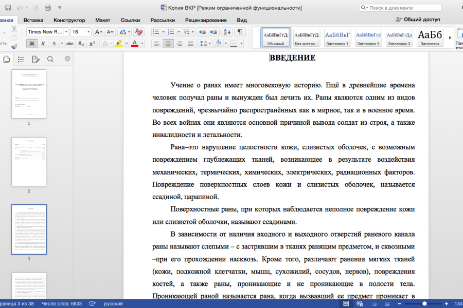The height and width of the screenshot is (308, 463).
Task: Expand the styles gallery arrow
Action: (451, 37)
